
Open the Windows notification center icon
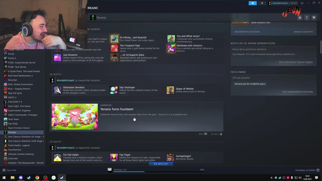(316, 178)
